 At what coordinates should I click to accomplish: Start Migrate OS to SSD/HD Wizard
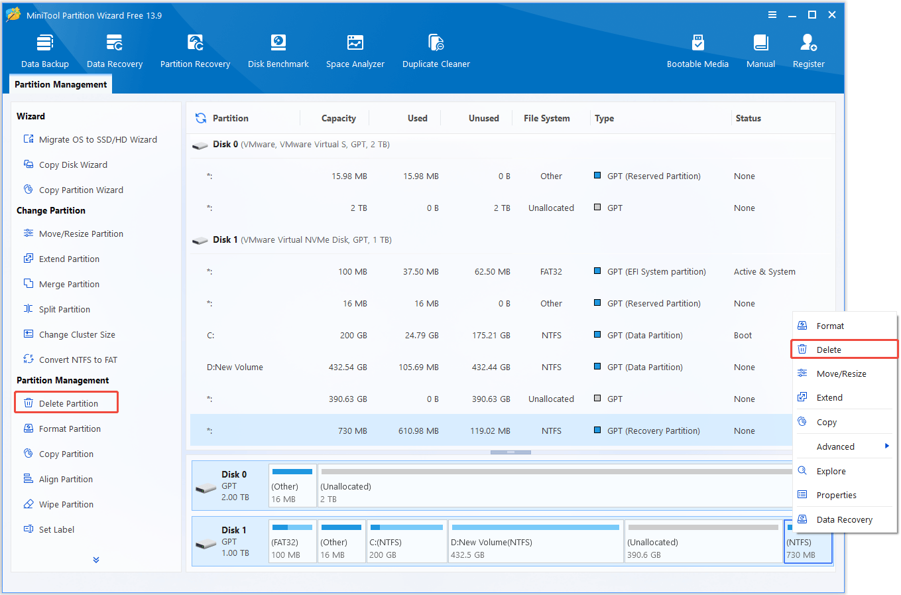(x=91, y=139)
